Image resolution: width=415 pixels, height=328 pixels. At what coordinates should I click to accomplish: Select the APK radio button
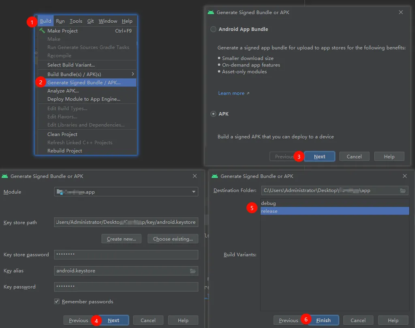tap(213, 114)
